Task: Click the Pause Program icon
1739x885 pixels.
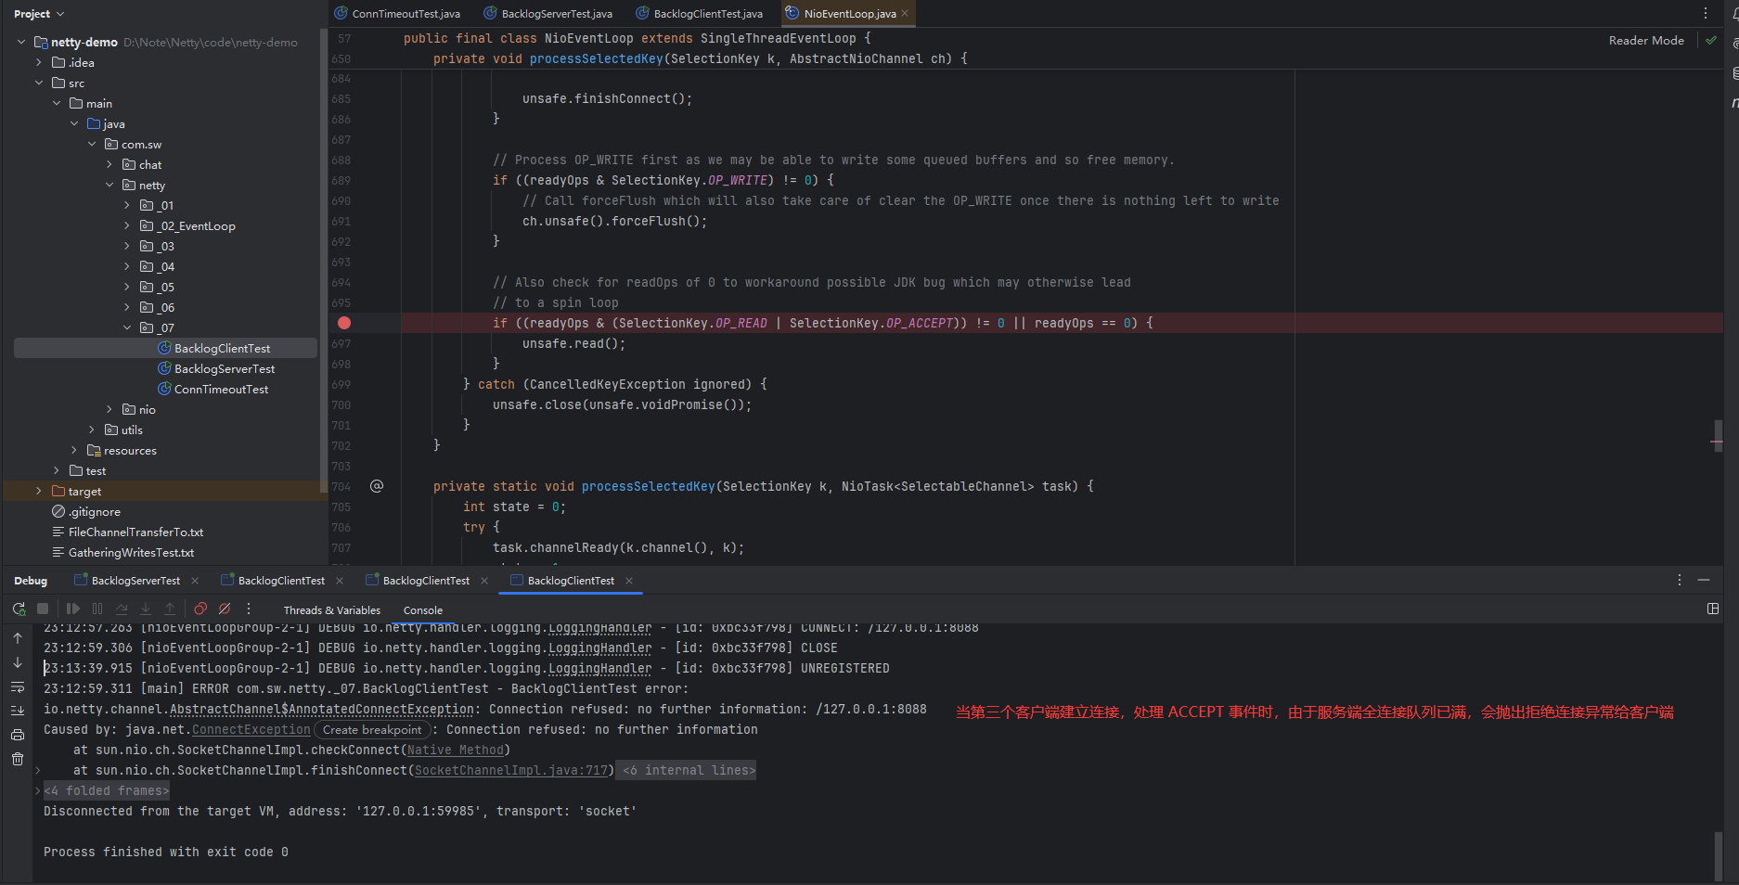Action: (x=97, y=609)
